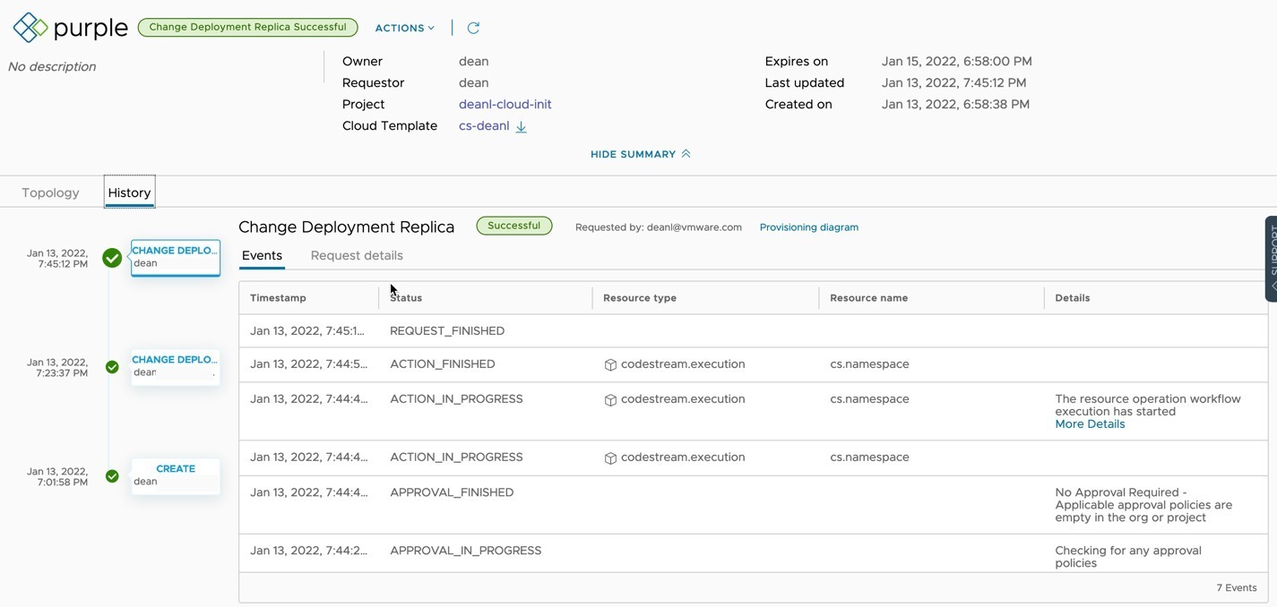Download the cs-deanl cloud template arrow icon
This screenshot has width=1277, height=607.
pyautogui.click(x=521, y=126)
